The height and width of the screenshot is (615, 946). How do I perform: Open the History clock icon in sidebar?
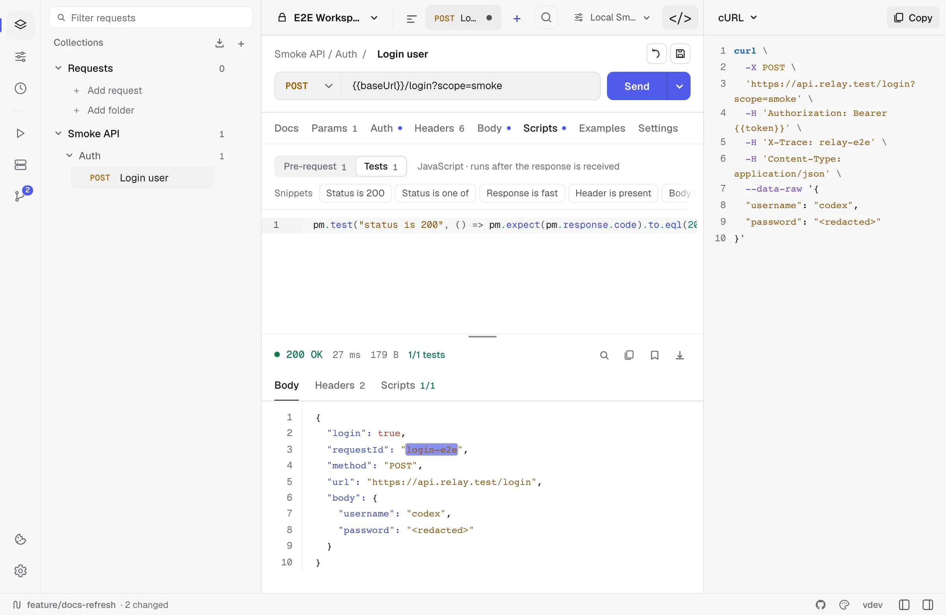(20, 88)
